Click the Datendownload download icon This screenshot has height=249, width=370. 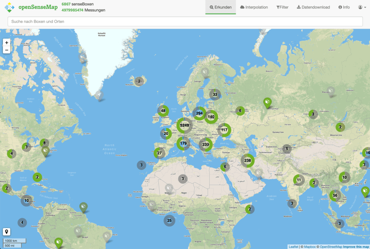pyautogui.click(x=298, y=7)
